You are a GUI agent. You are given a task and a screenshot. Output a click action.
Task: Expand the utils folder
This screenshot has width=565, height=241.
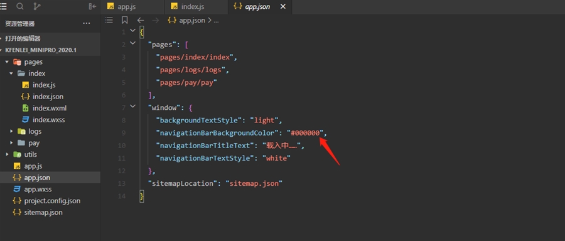pos(7,154)
